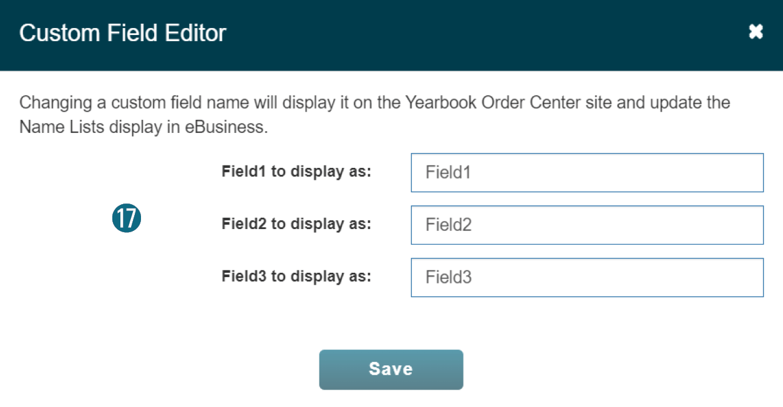This screenshot has width=783, height=407.
Task: Click the number 17 callout badge
Action: pyautogui.click(x=127, y=218)
